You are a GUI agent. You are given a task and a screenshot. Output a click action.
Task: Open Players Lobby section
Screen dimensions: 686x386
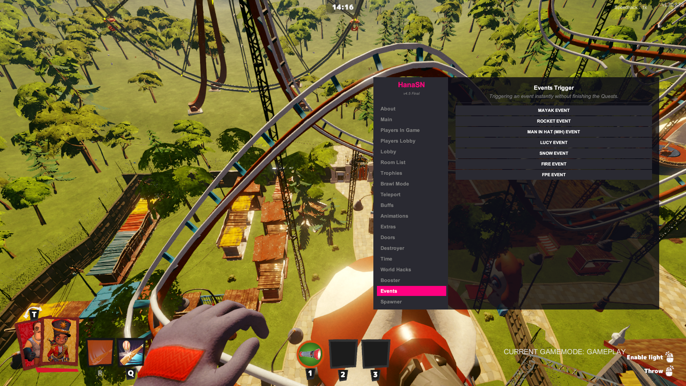coord(411,141)
